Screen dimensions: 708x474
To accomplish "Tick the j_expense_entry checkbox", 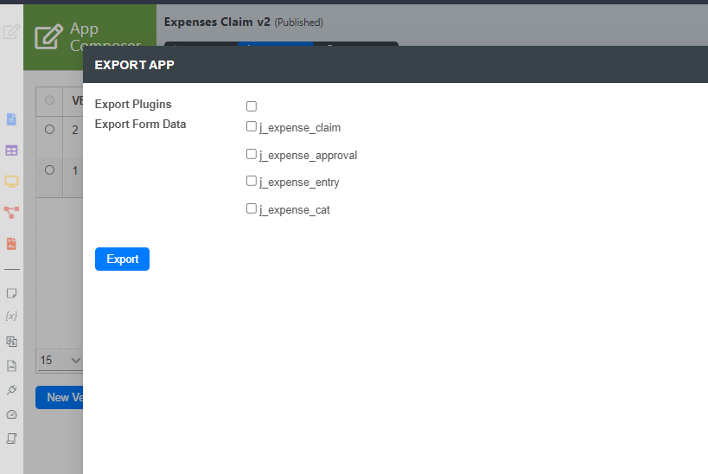I will (x=252, y=181).
